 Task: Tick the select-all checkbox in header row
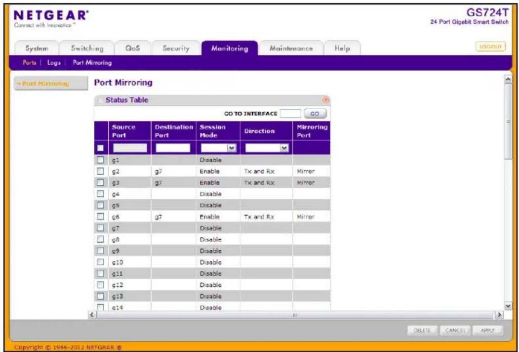point(101,148)
